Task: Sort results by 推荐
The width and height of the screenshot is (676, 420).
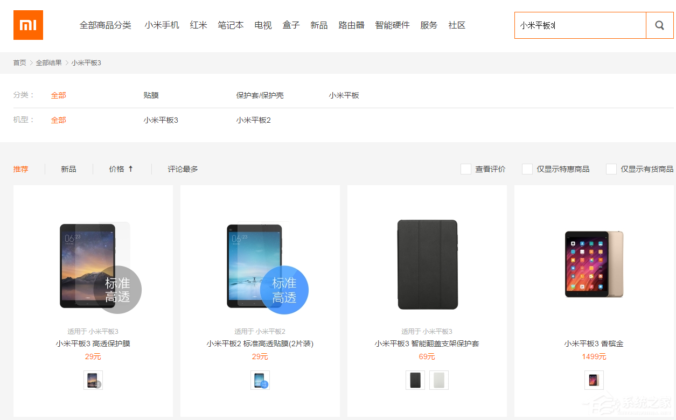Action: pos(21,169)
